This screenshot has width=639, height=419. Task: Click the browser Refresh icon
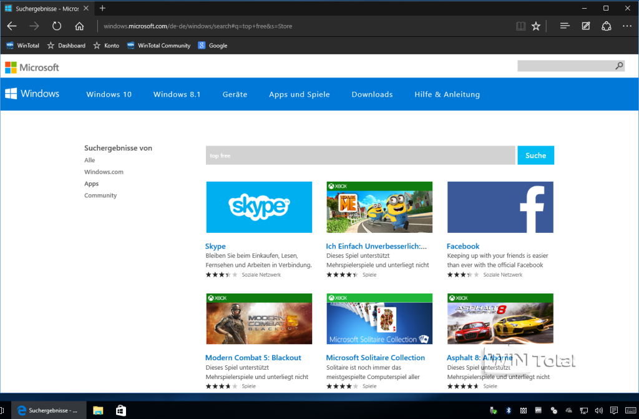point(57,26)
